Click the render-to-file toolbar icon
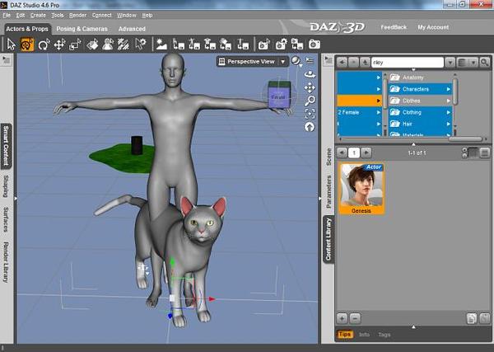Image resolution: width=494 pixels, height=352 pixels. 296,45
